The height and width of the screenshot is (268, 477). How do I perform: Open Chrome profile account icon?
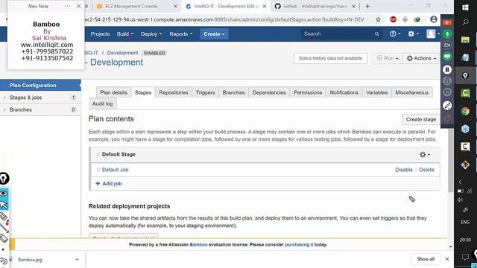434,19
